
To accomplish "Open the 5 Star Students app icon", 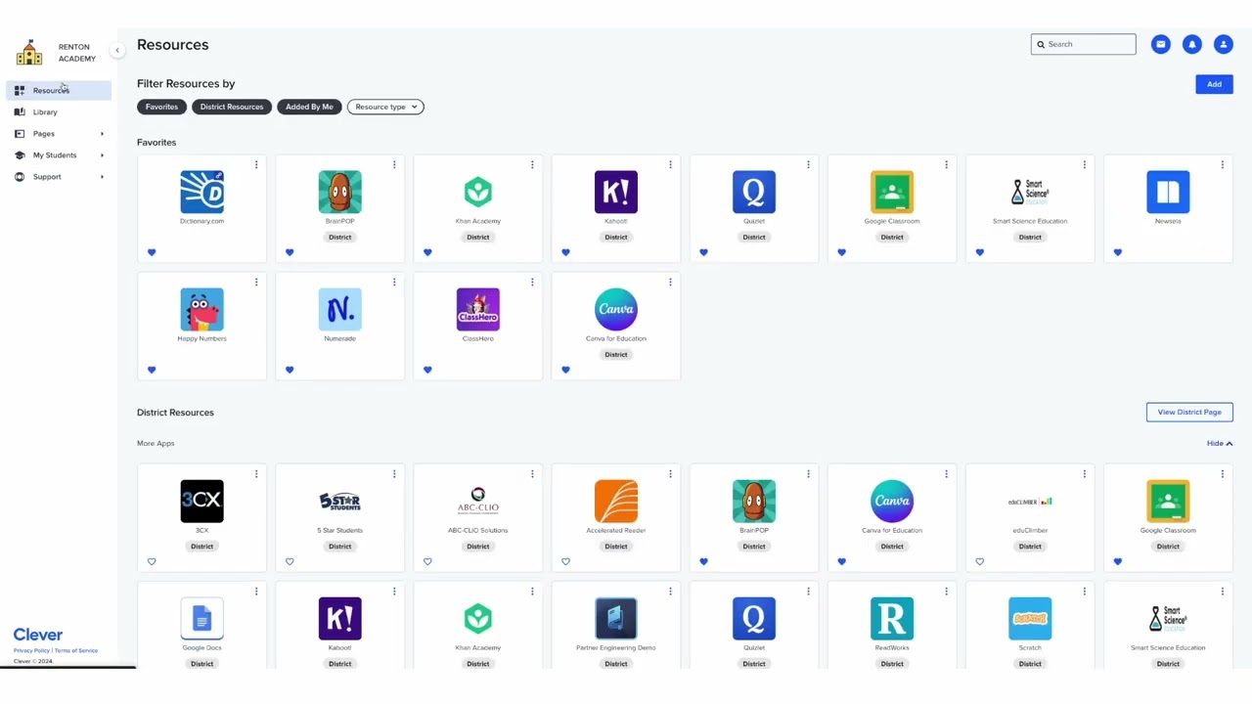I will [339, 501].
